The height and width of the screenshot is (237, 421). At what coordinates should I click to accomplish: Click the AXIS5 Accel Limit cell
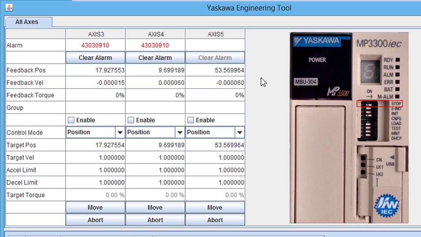point(215,170)
